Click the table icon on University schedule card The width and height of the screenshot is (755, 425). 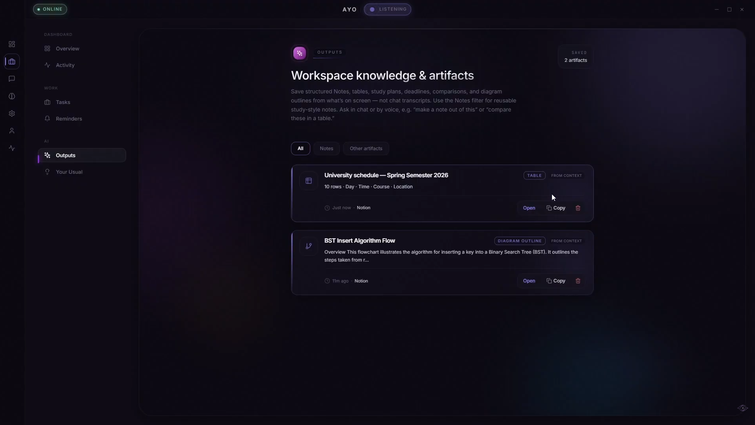pos(309,181)
